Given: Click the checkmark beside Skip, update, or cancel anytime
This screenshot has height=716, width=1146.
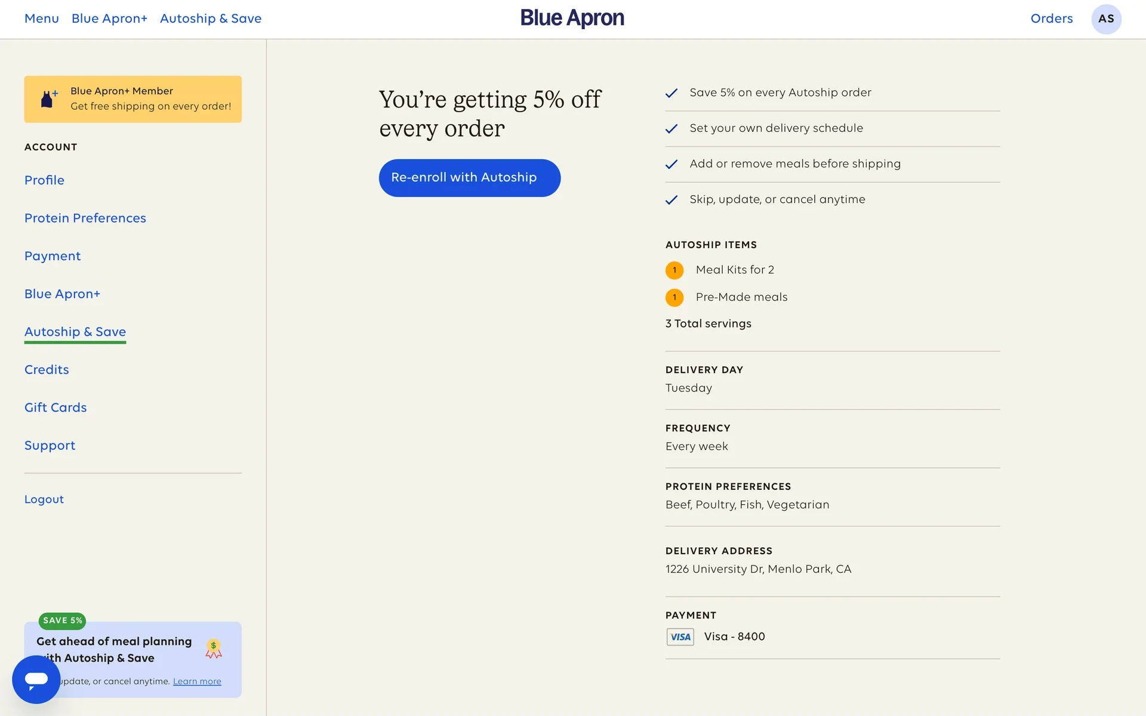Looking at the screenshot, I should click(671, 200).
